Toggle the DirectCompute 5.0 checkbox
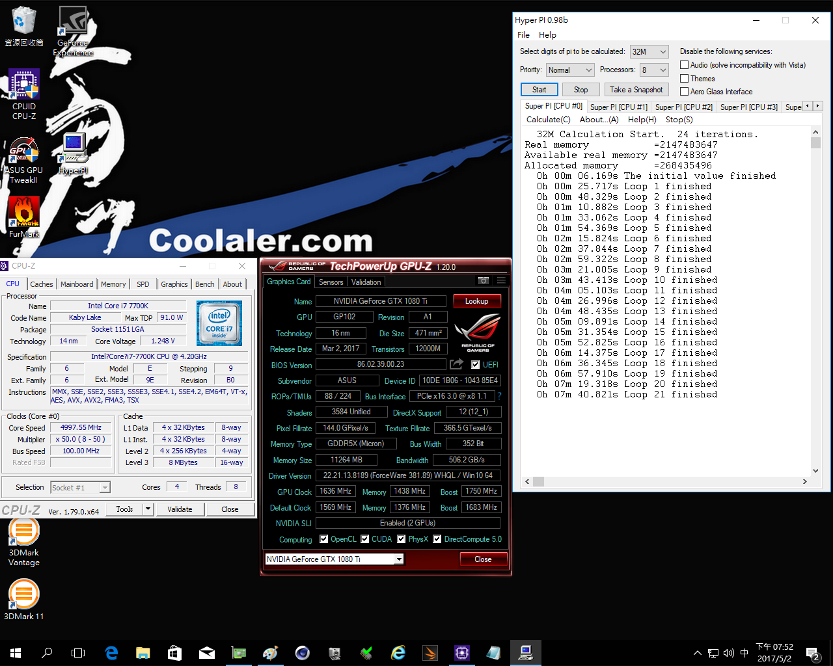 (437, 539)
